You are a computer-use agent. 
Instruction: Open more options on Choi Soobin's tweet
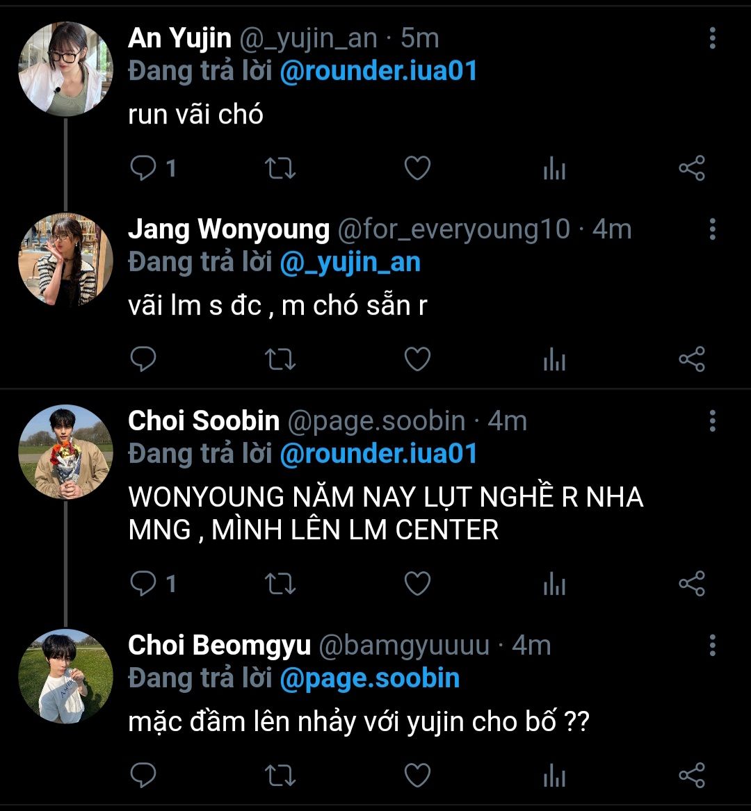[x=712, y=421]
